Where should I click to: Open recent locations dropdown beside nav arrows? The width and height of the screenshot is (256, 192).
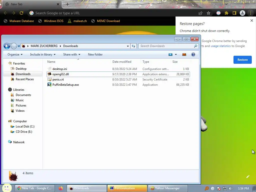click(19, 46)
